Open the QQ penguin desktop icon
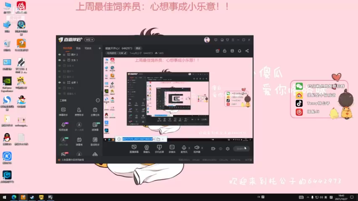Viewport: 358px width, 201px height. [x=7, y=139]
